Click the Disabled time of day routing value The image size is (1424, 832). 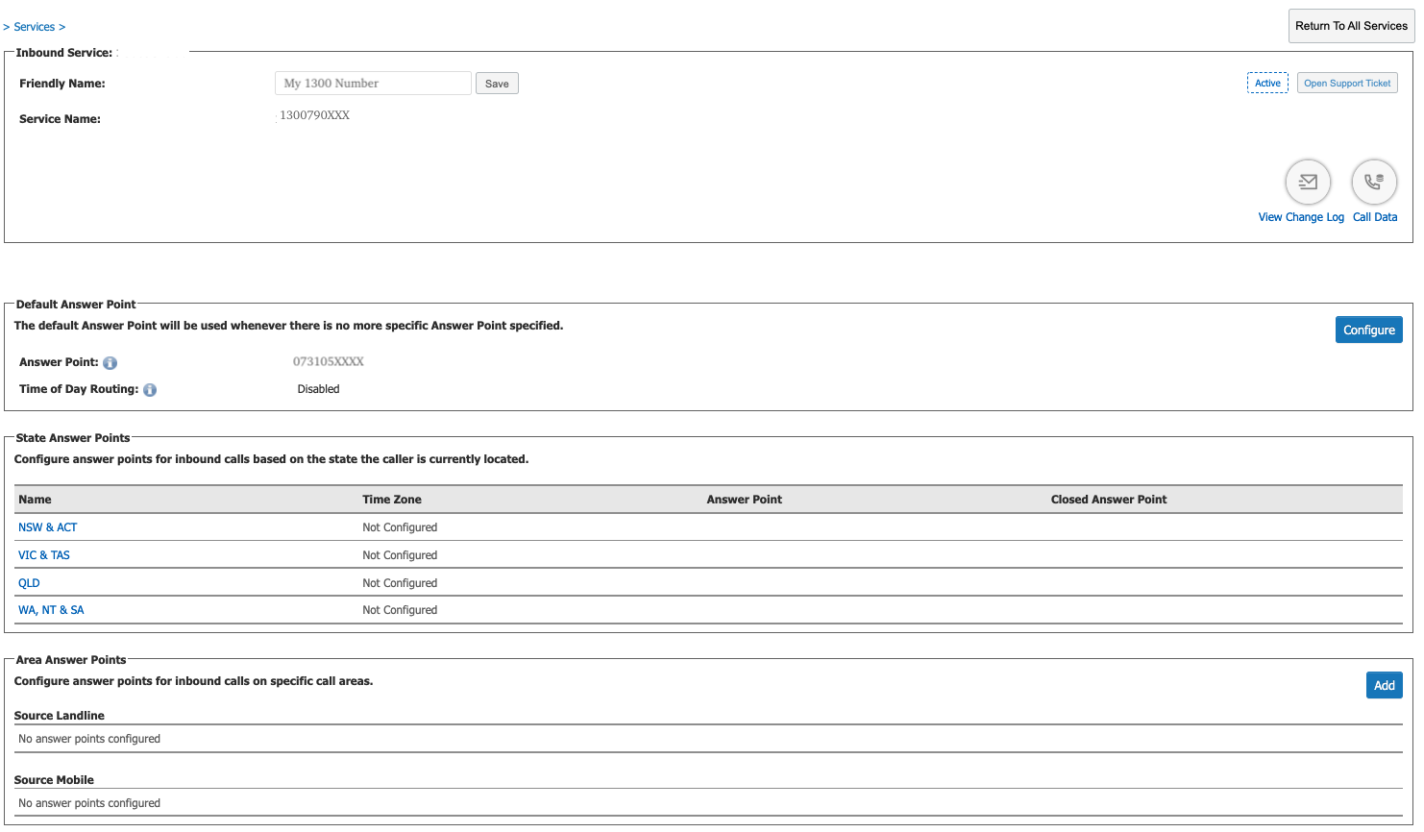318,389
